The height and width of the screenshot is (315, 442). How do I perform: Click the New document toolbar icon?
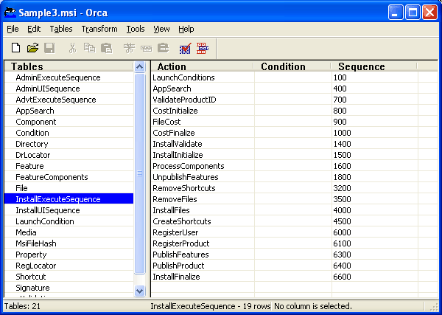tap(15, 48)
